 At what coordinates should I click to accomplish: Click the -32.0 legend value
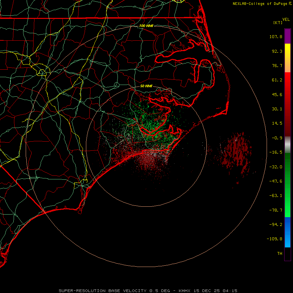276,167
